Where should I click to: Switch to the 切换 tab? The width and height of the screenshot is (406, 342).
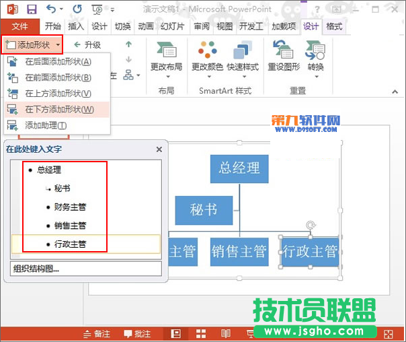pos(123,26)
